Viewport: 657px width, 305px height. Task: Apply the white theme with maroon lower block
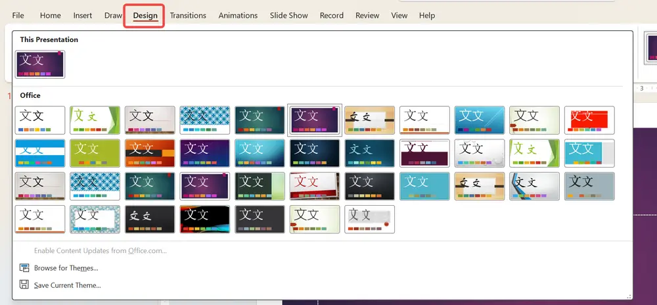tap(424, 153)
